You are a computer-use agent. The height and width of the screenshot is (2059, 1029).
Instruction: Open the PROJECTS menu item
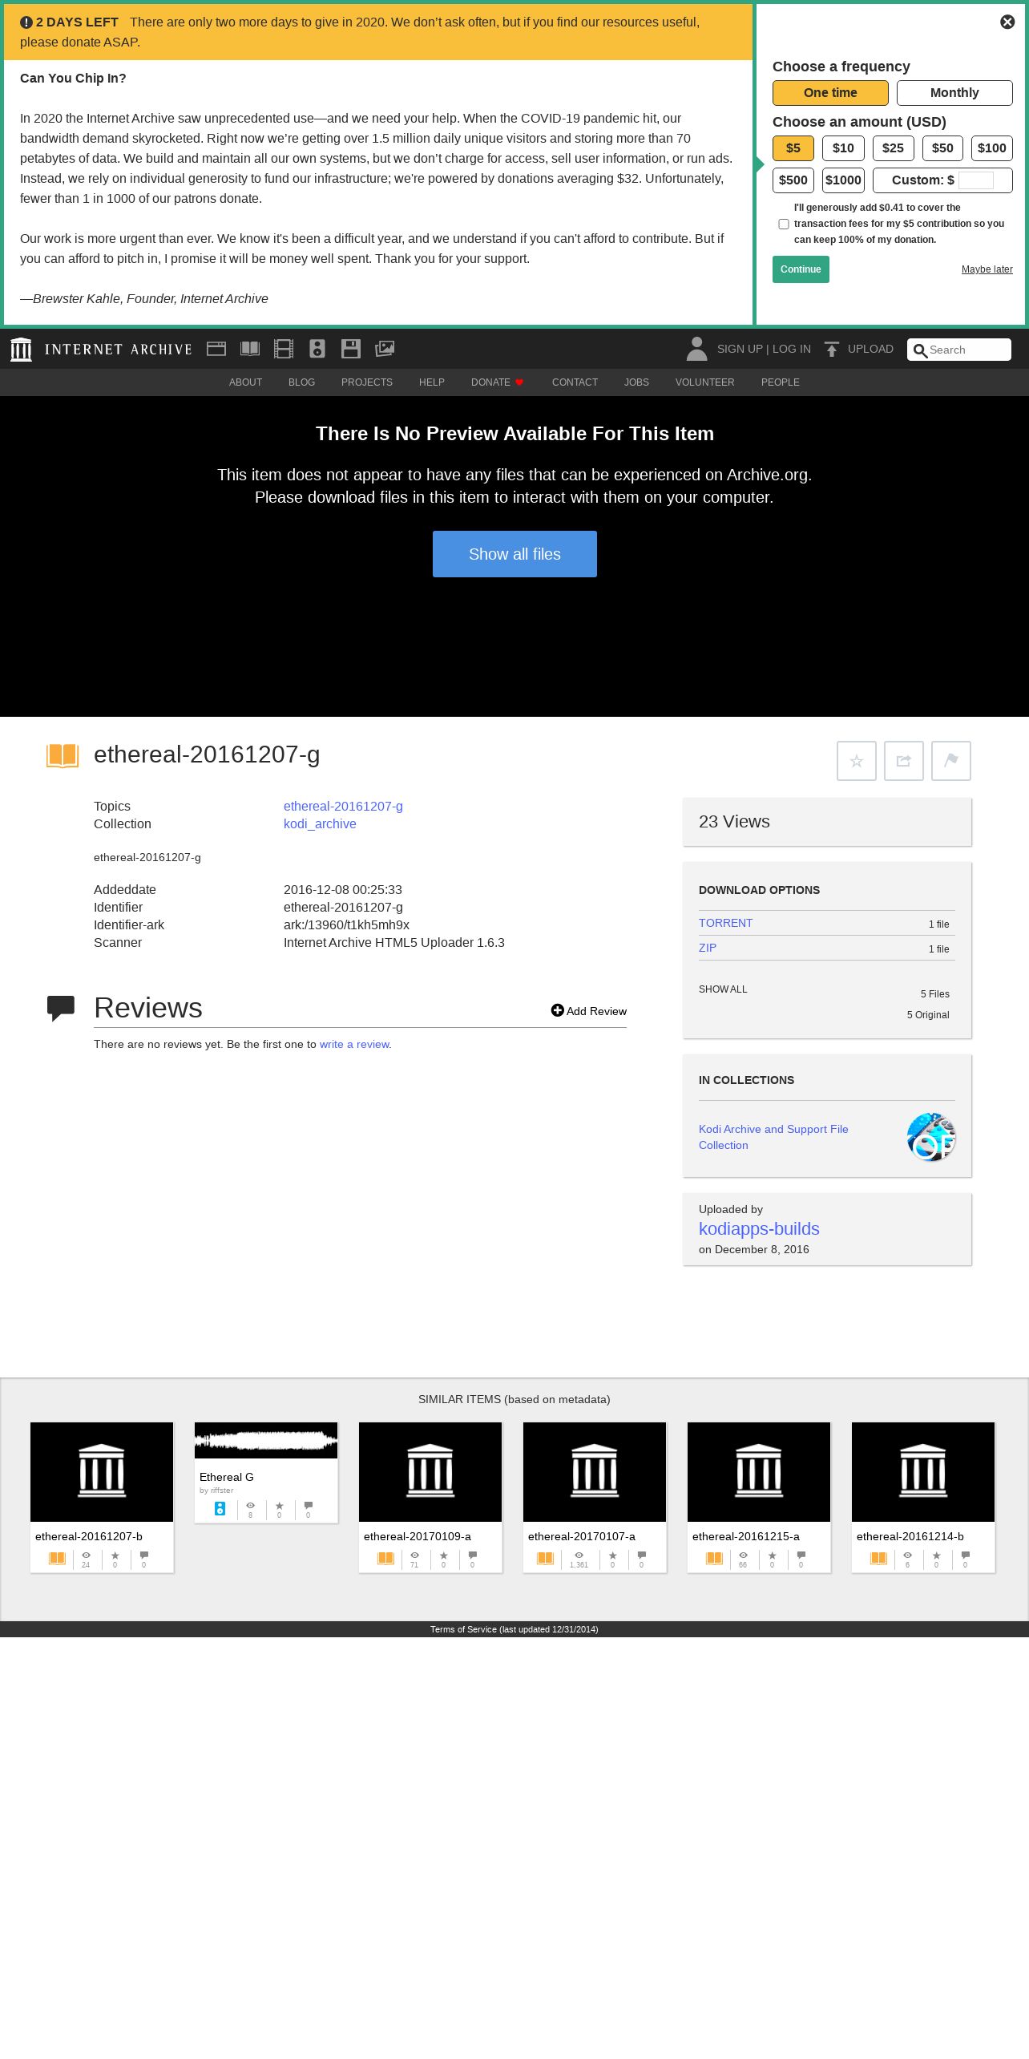[x=367, y=382]
